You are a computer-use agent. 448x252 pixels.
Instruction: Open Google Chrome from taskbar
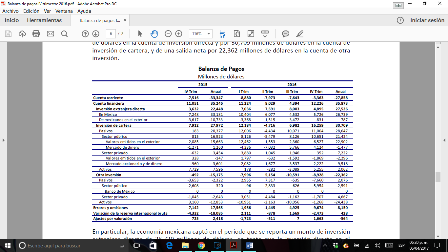click(x=201, y=245)
